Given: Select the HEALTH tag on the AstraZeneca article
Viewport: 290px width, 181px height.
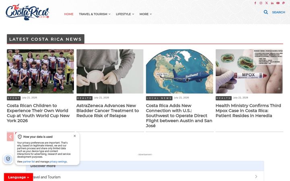Looking at the screenshot, I should pos(84,98).
